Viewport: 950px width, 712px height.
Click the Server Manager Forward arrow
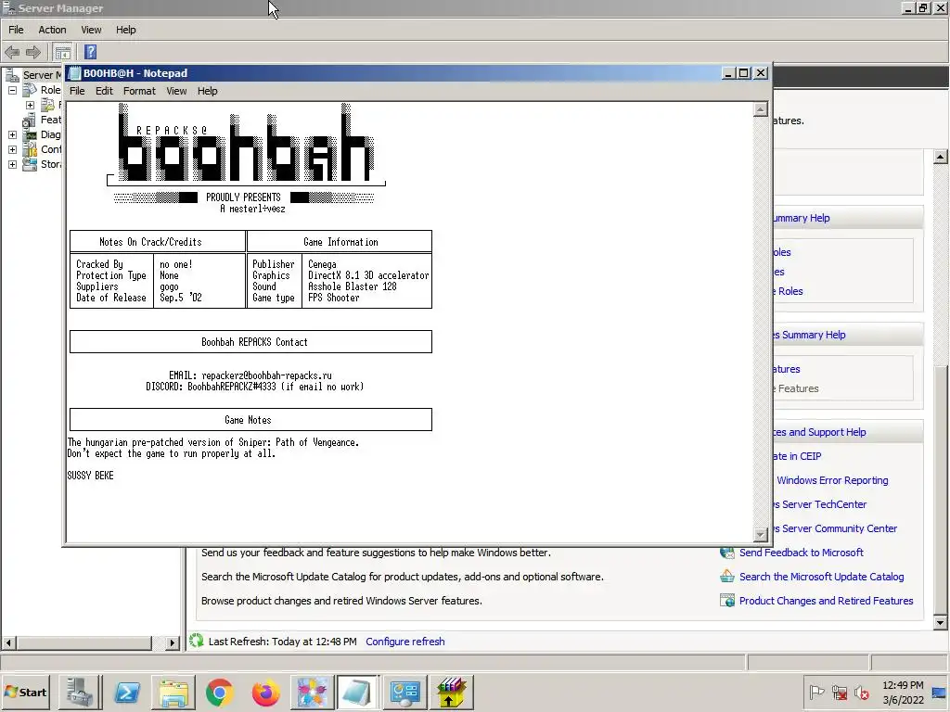[x=32, y=52]
